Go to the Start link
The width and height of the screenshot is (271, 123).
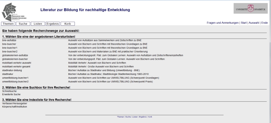point(244,23)
